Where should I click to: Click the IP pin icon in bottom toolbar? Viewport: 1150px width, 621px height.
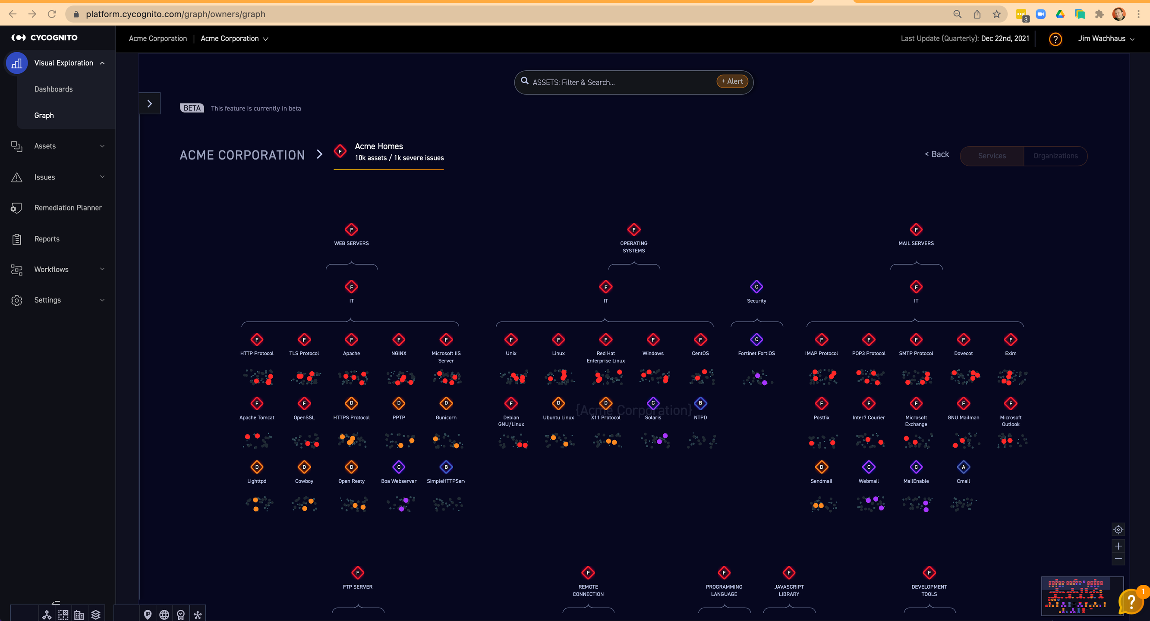pos(148,614)
